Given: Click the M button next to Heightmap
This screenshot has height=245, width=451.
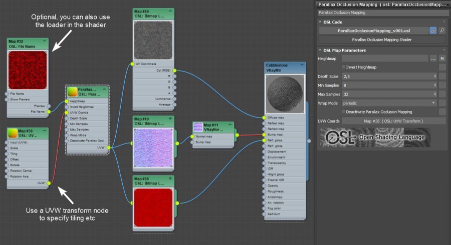Looking at the screenshot, I should point(442,58).
